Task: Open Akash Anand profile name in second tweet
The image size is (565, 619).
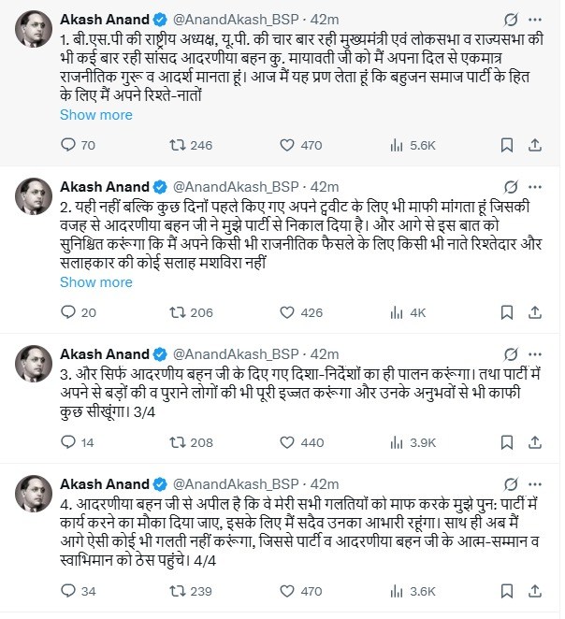Action: [105, 187]
